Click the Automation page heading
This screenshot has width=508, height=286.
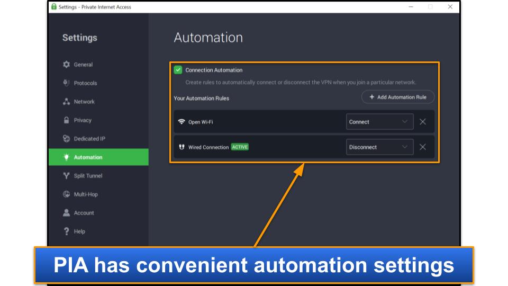[x=208, y=38]
